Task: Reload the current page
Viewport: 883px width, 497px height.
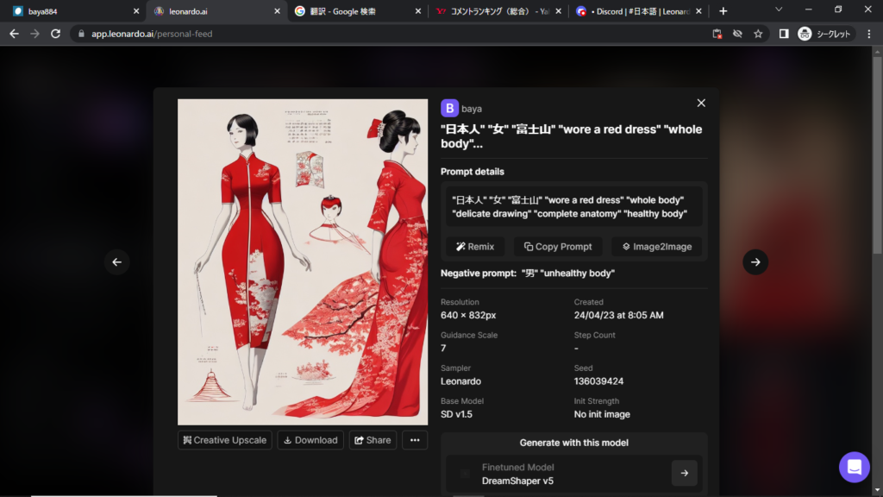Action: click(x=56, y=34)
